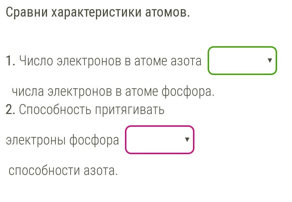This screenshot has height=202, width=292.
Task: Click the word 'фосфора' ending question 1
Action: click(x=188, y=91)
